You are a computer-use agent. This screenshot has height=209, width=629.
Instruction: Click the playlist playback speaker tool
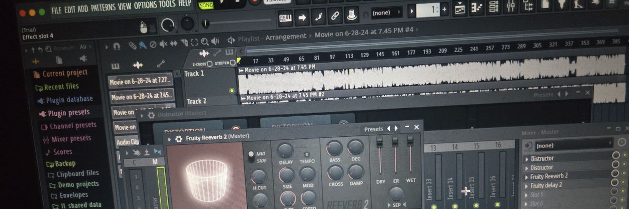[x=215, y=41]
